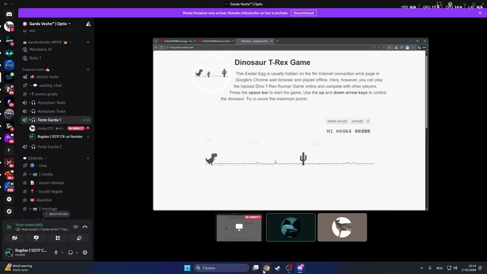Expand the microphone input options arrow
Viewport: 487px width, 274px height.
click(x=62, y=252)
